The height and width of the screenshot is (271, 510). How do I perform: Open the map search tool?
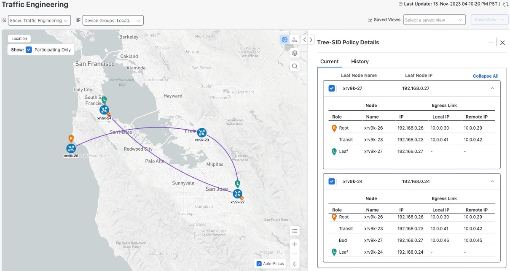[295, 66]
